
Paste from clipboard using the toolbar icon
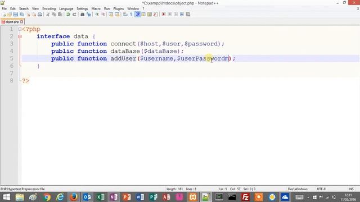pos(60,15)
